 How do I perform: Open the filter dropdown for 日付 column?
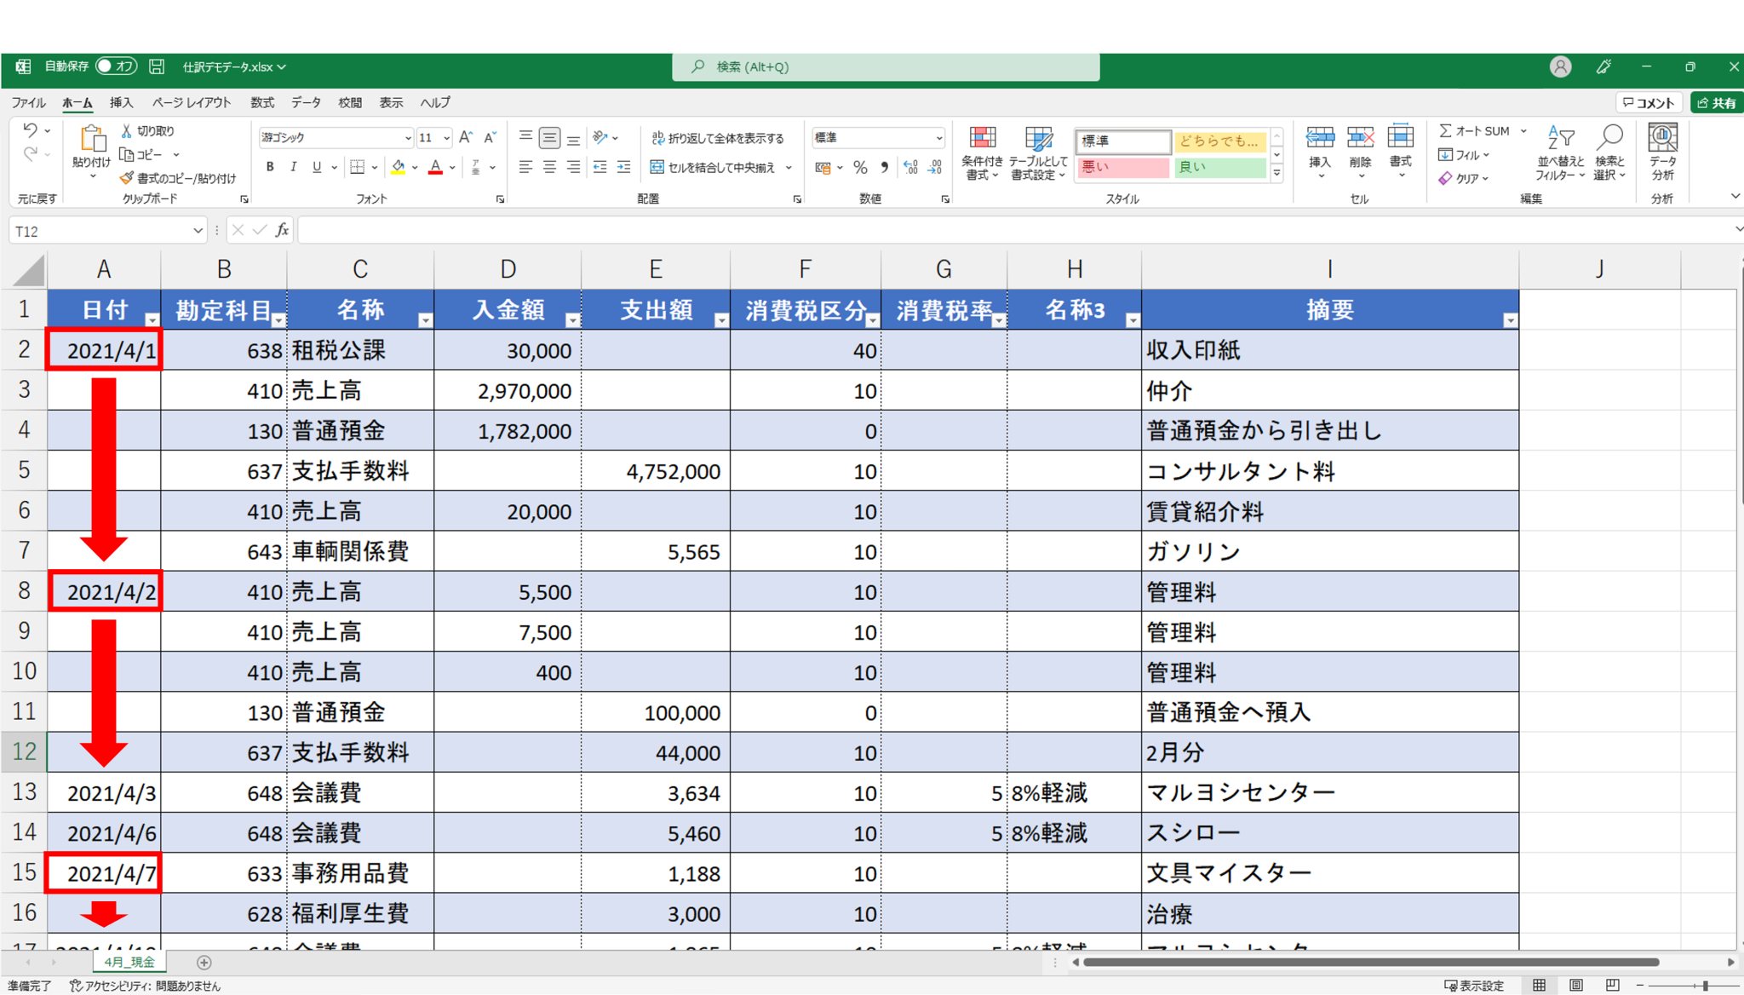[x=152, y=320]
